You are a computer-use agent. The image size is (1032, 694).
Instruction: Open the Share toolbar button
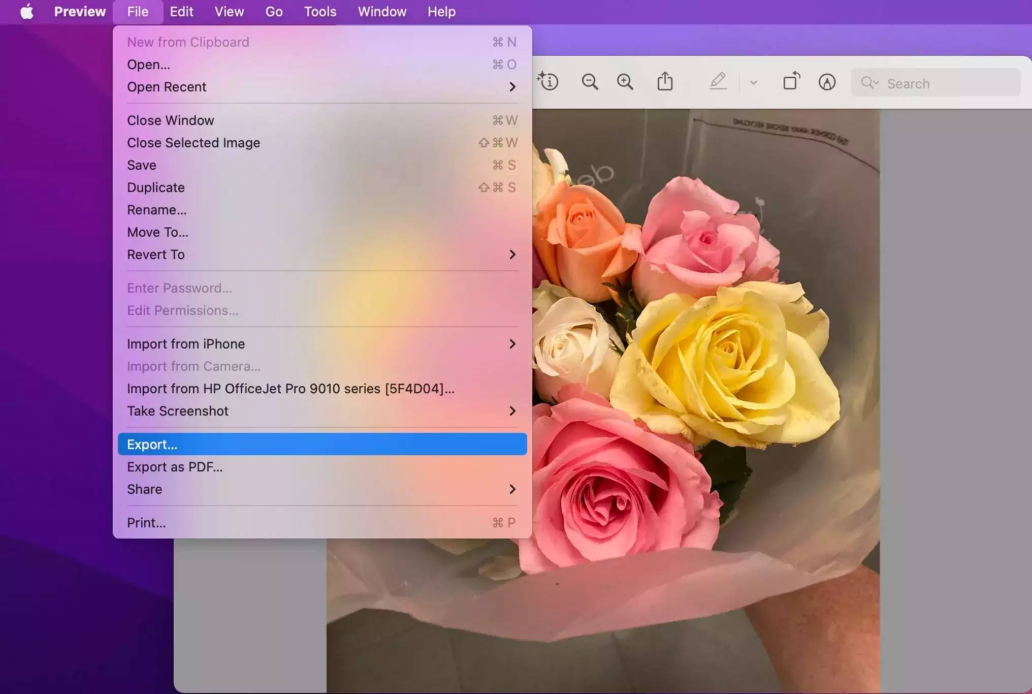(665, 82)
